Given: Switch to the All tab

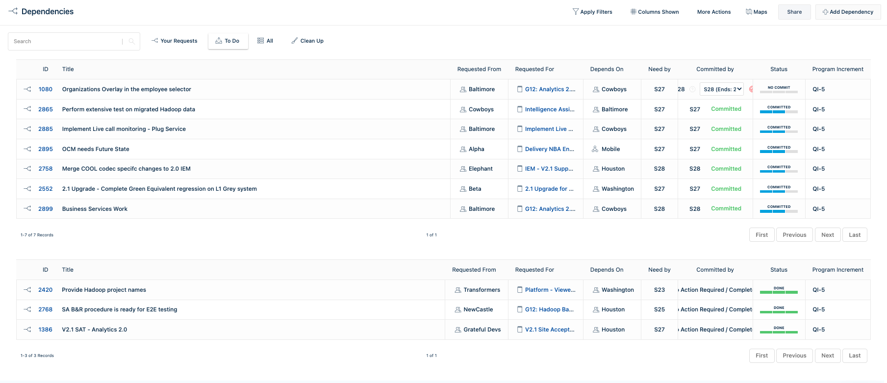Looking at the screenshot, I should (x=265, y=41).
